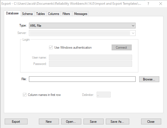Click the help question mark in title bar
Viewport: 167px width, 128px height.
coord(149,4)
